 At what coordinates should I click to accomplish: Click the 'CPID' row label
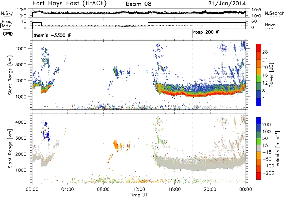coord(8,34)
